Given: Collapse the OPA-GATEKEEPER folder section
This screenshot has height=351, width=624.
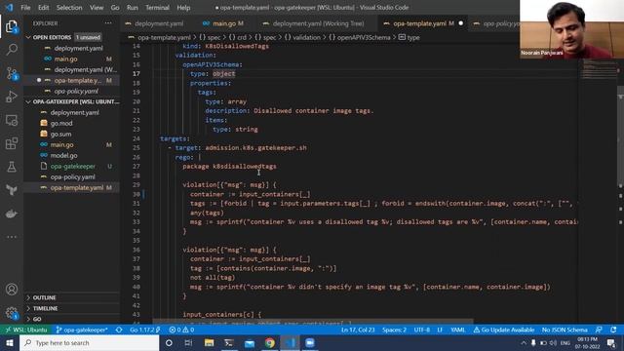Looking at the screenshot, I should click(x=72, y=101).
